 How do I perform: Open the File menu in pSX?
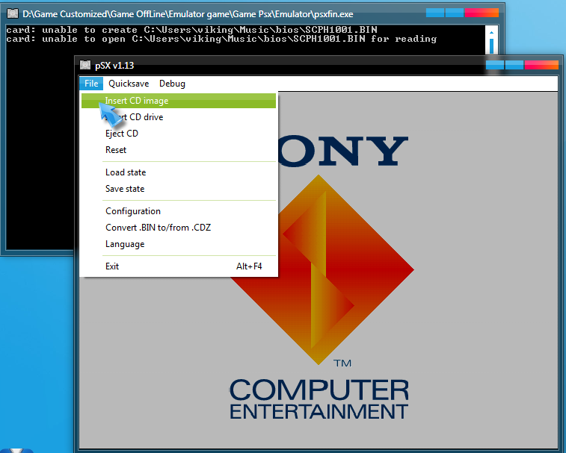pos(91,84)
